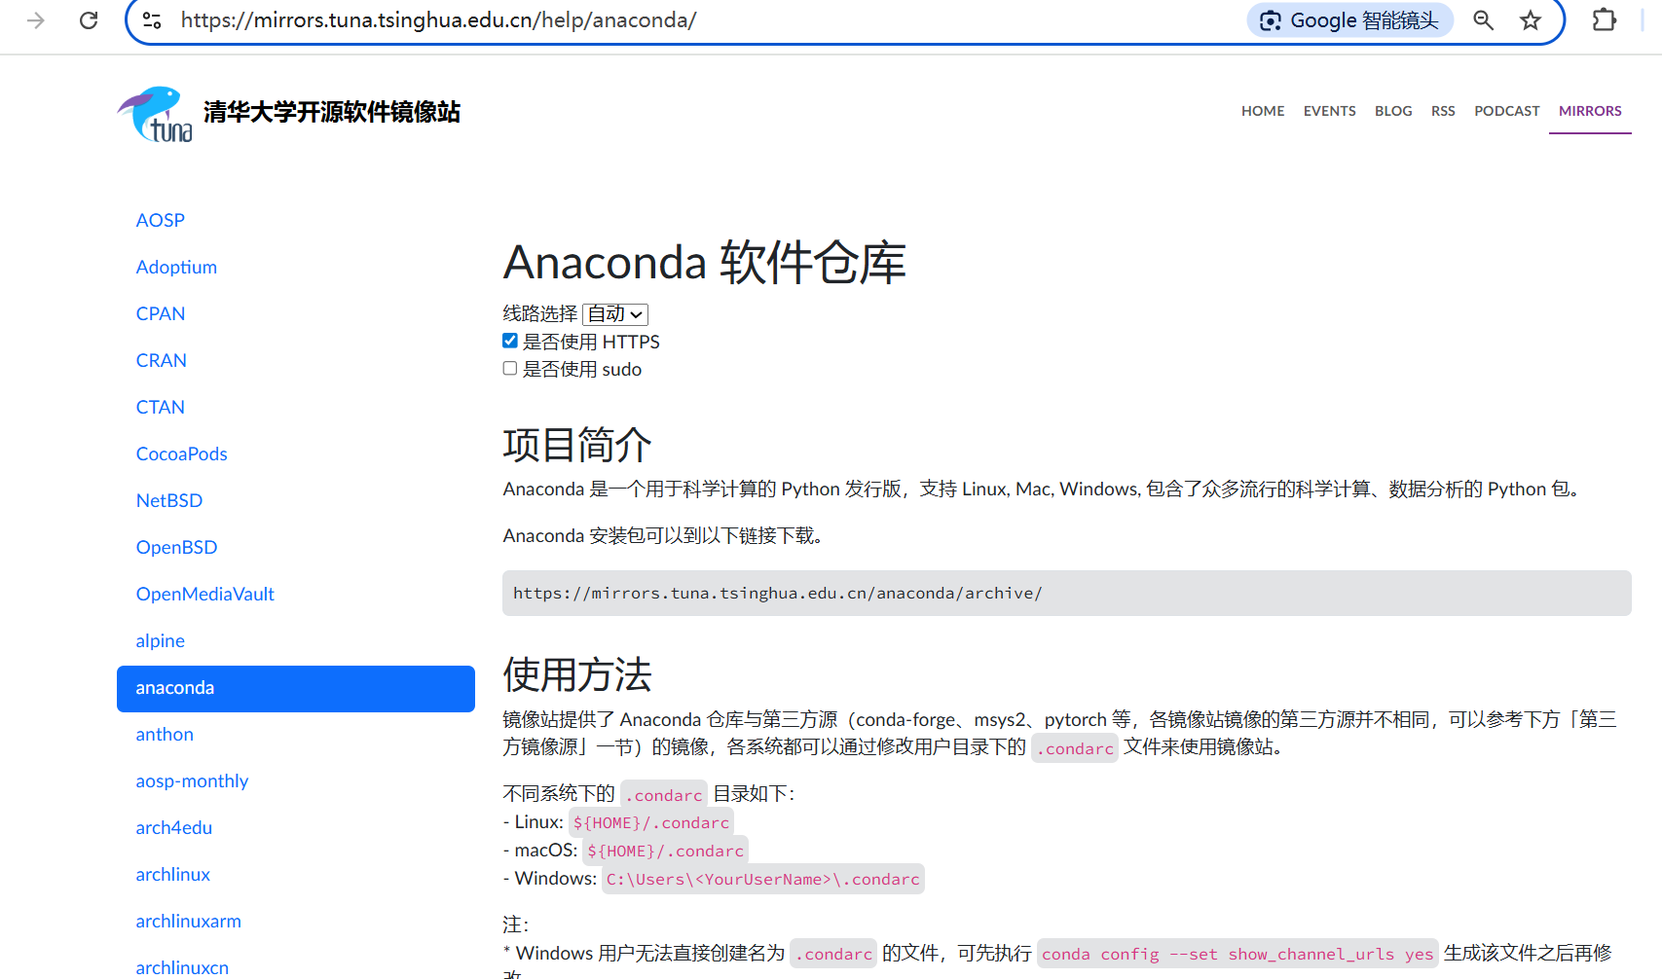Open the CPAN help link
This screenshot has width=1662, height=979.
click(x=161, y=313)
